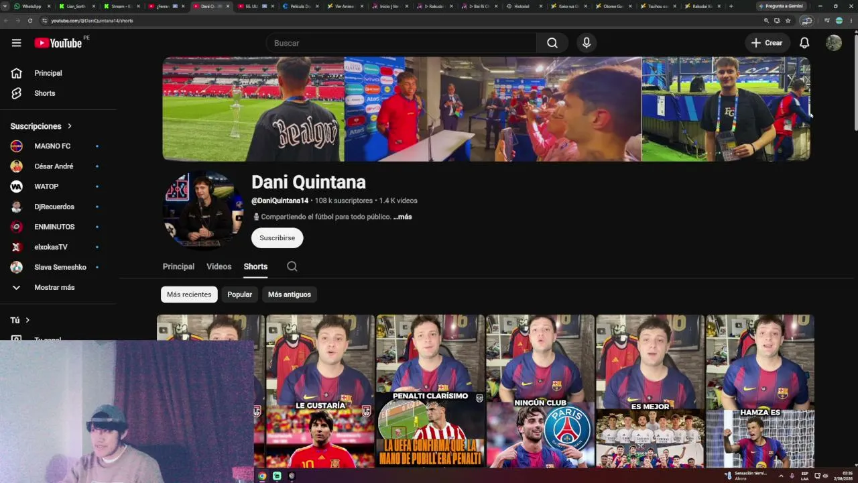Click the channel banner image
The image size is (858, 483).
(x=486, y=109)
